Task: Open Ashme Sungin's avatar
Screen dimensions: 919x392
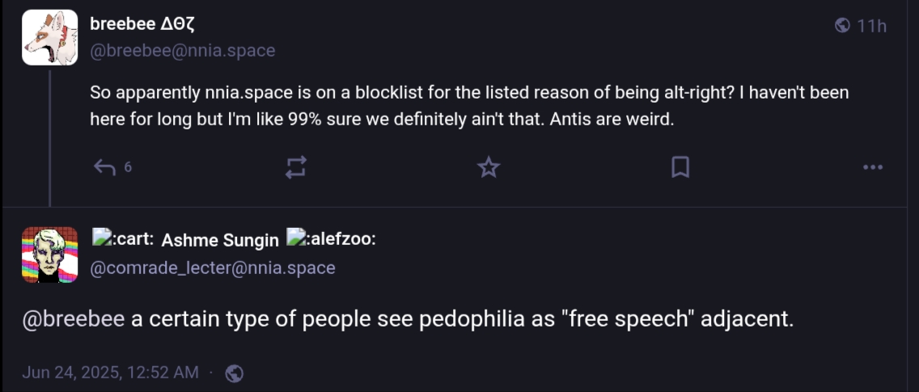Action: [49, 255]
